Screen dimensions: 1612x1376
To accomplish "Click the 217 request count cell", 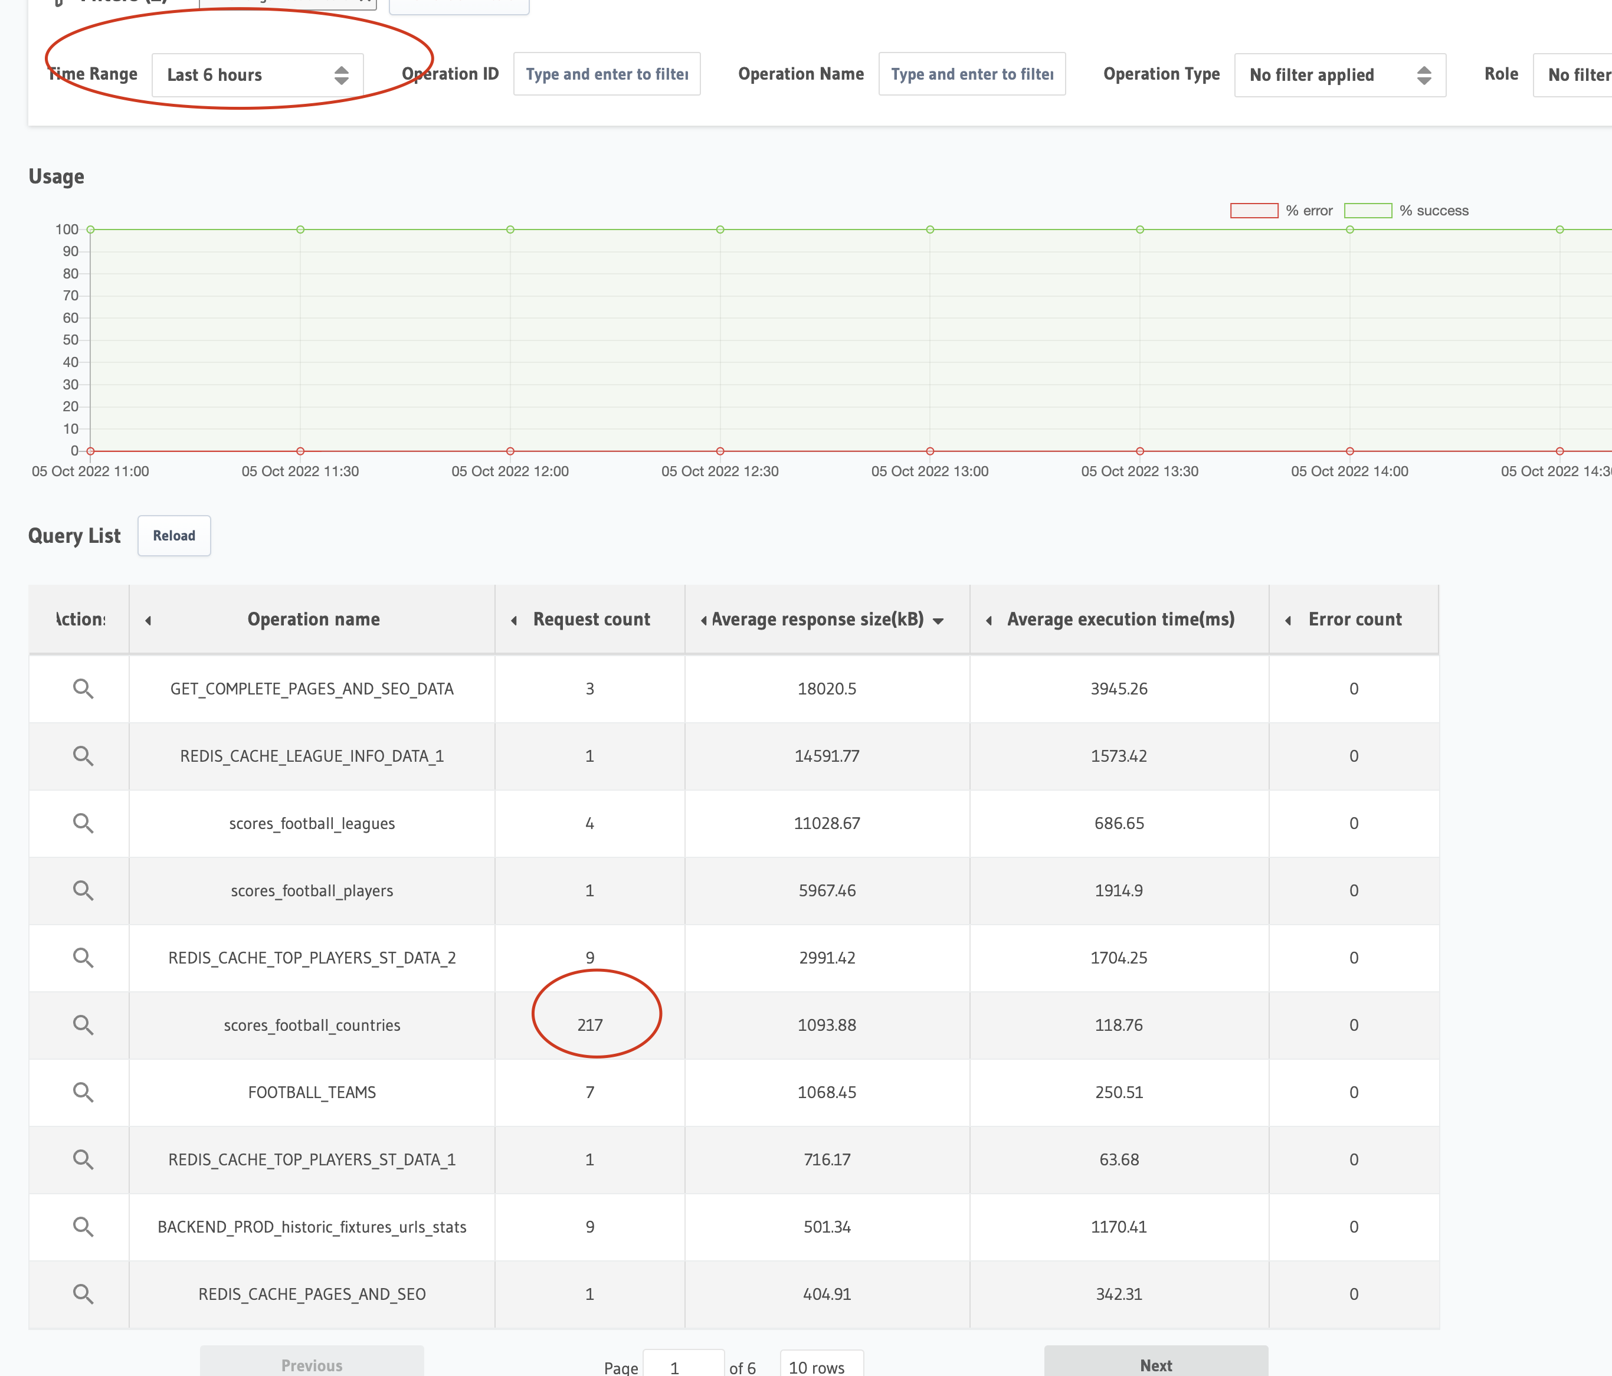I will 589,1024.
